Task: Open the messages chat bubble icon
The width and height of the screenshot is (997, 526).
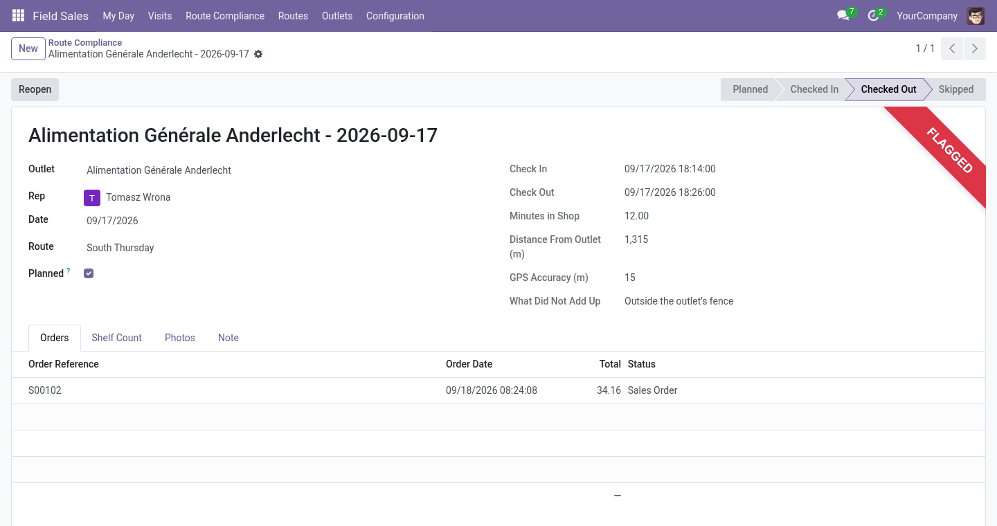Action: click(843, 16)
